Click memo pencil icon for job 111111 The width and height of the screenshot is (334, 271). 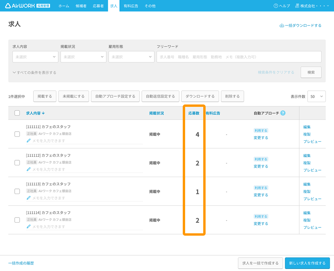28,141
